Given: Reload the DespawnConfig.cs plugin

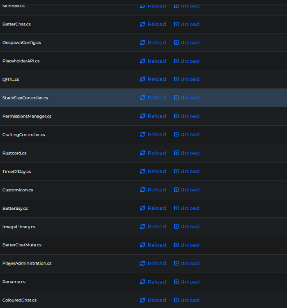Looking at the screenshot, I should pos(153,43).
